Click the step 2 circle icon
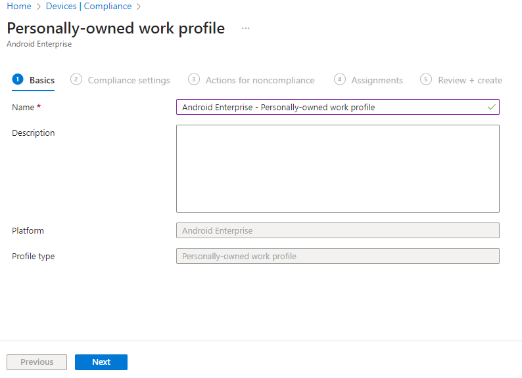This screenshot has width=522, height=378. coord(76,79)
